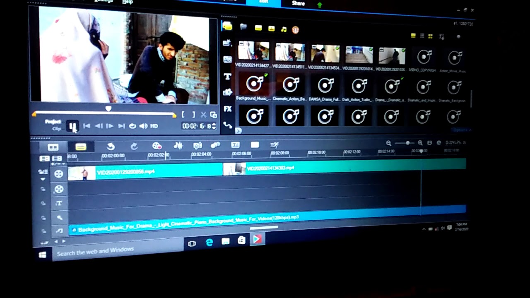Select Background_Music audio clip in library
The width and height of the screenshot is (530, 298).
pyautogui.click(x=253, y=84)
